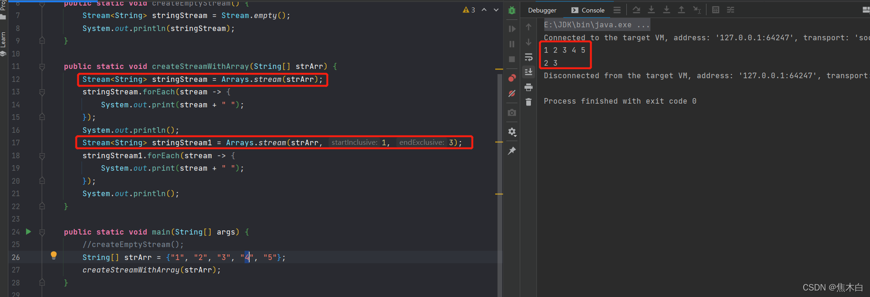Click the E:\JDK\bin\java.exe command line
Image resolution: width=870 pixels, height=297 pixels.
pyautogui.click(x=597, y=25)
